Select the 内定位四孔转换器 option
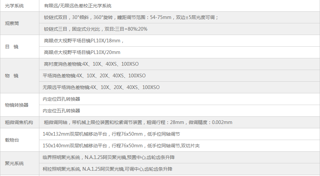Image resolution: width=320 pixels, height=176 pixels. point(61,99)
